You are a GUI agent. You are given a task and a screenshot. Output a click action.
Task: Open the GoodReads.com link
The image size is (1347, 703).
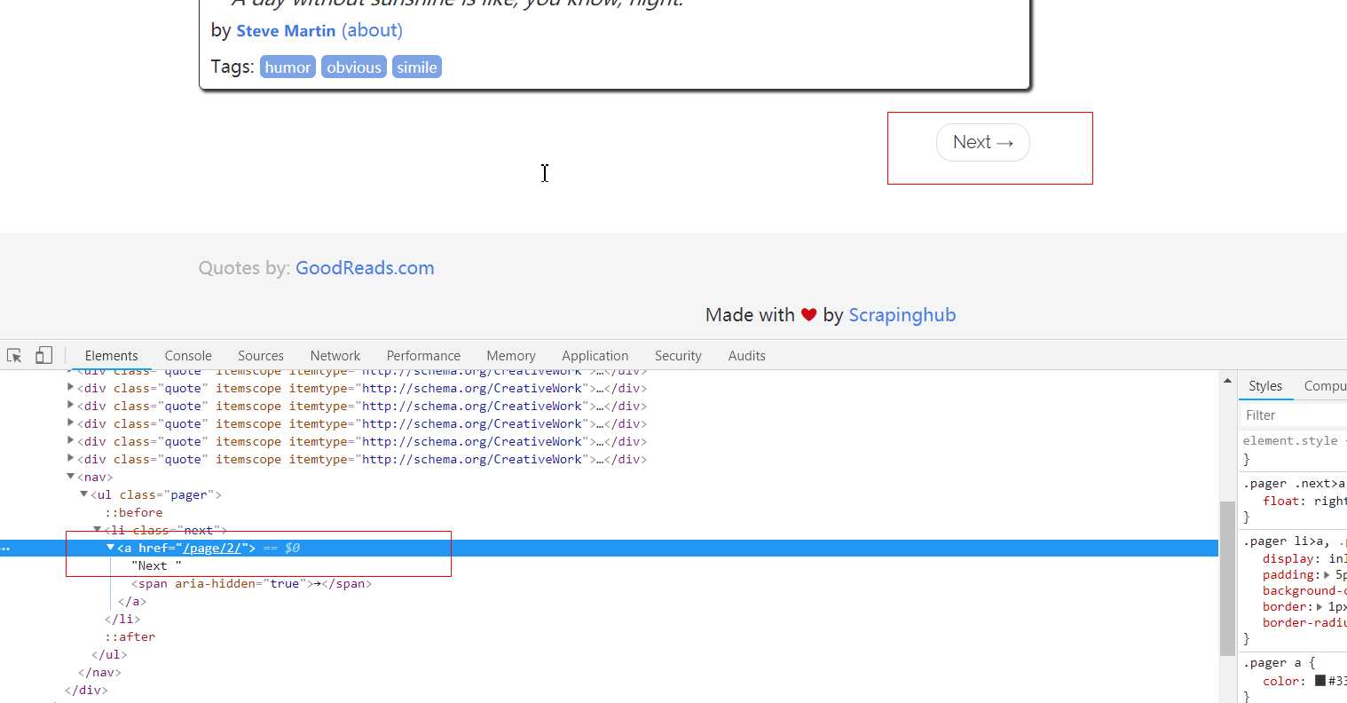(x=365, y=268)
